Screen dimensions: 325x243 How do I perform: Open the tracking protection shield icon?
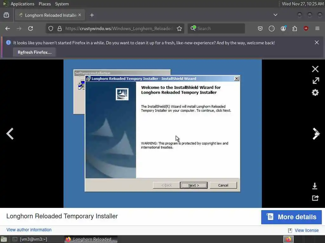coord(51,28)
